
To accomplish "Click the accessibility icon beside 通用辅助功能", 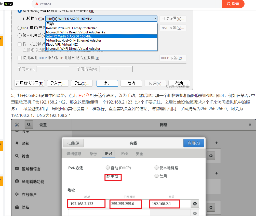I will click(x=17, y=181).
